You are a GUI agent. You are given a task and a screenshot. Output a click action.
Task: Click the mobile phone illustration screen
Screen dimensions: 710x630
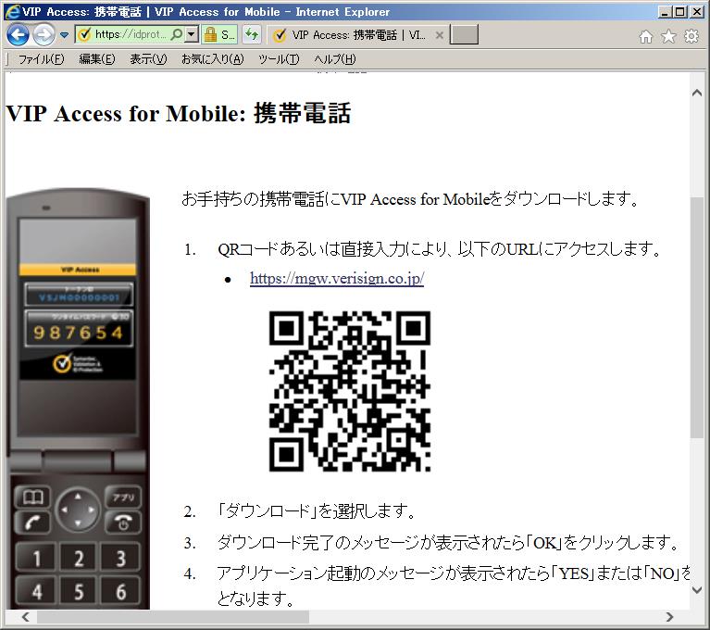click(x=78, y=326)
